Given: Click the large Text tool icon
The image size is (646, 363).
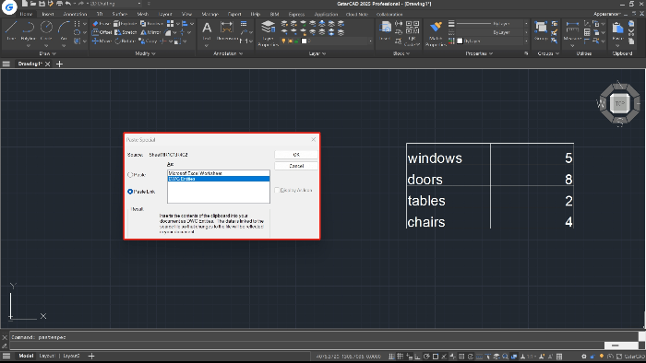Looking at the screenshot, I should 207,28.
